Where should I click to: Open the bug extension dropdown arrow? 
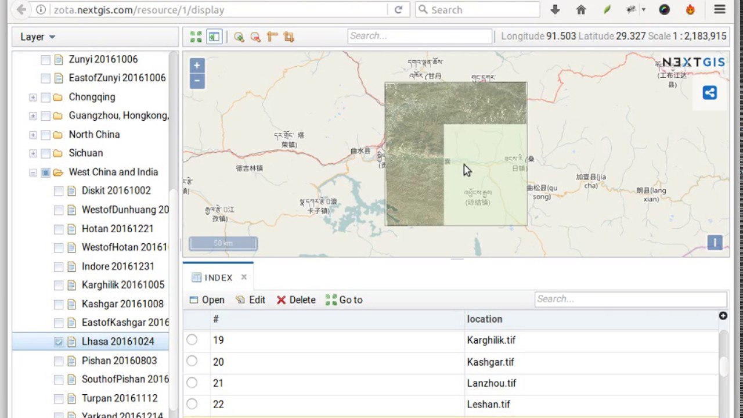(x=644, y=10)
